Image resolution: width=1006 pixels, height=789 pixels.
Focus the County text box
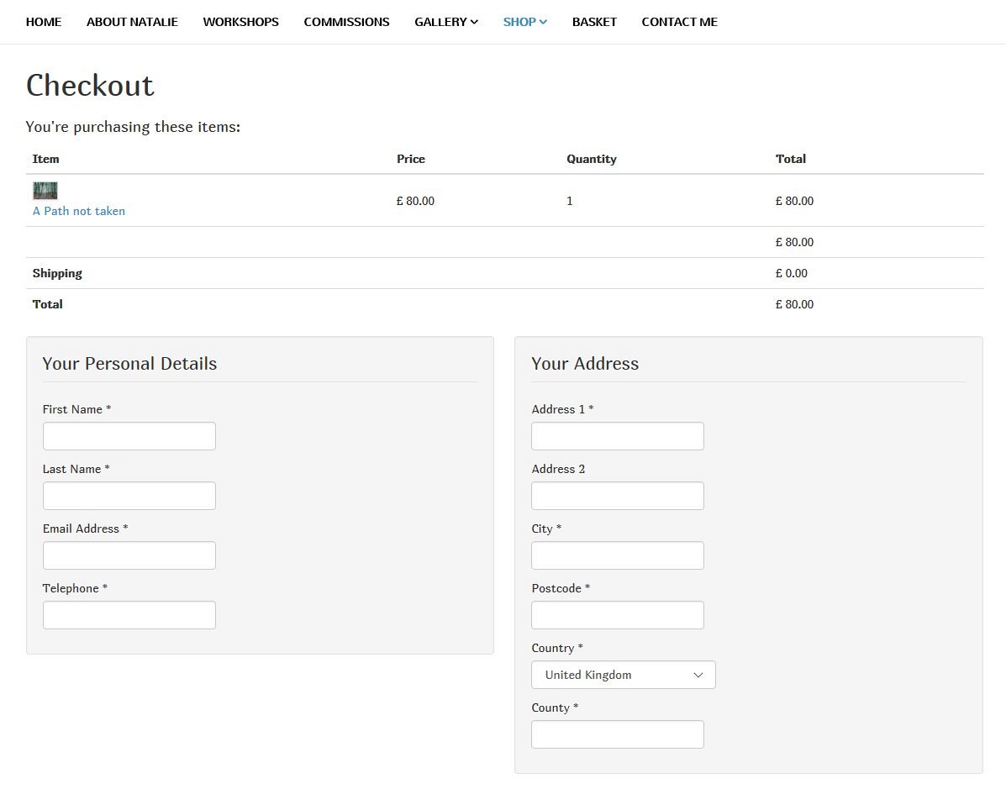pyautogui.click(x=618, y=734)
